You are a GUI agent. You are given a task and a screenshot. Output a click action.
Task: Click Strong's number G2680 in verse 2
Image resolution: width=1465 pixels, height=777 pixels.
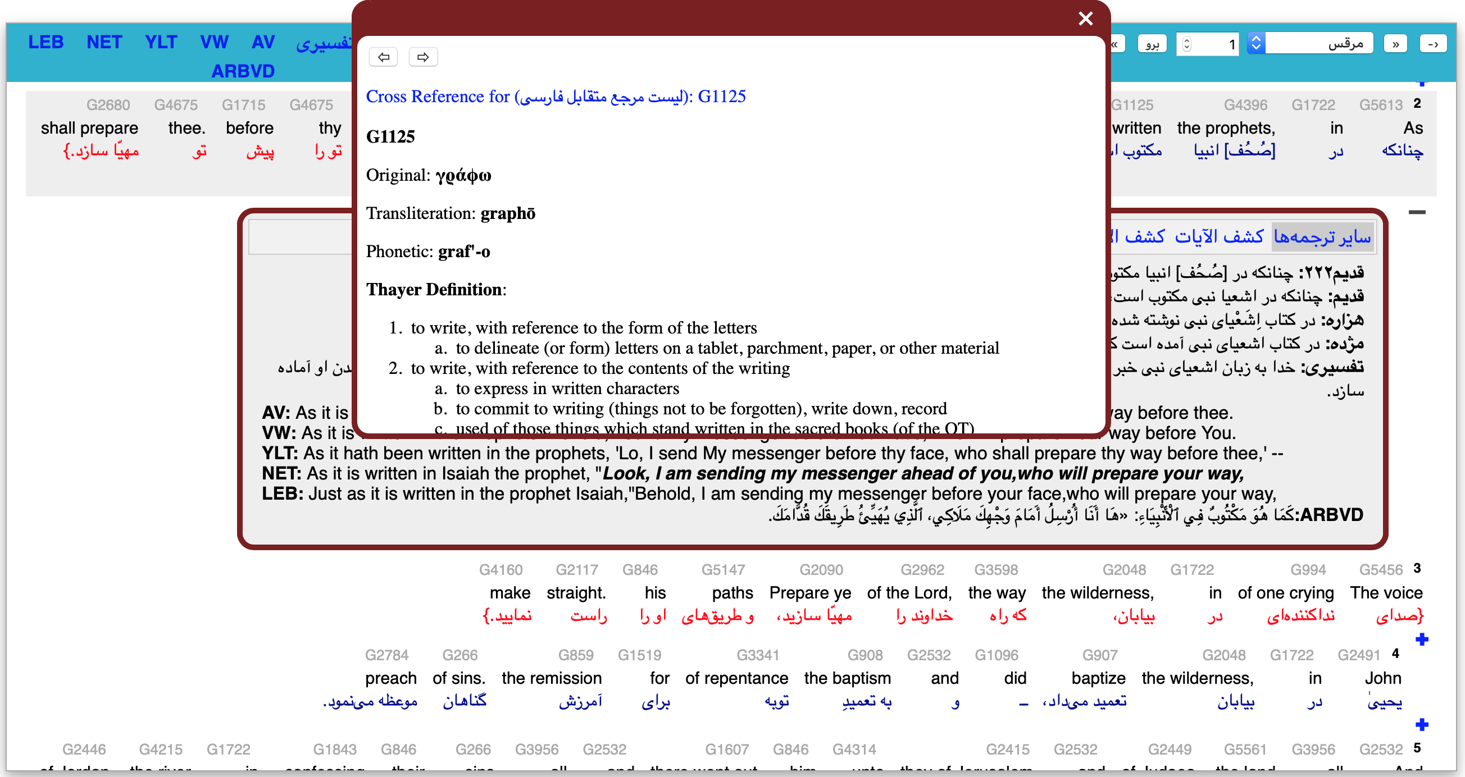click(108, 105)
